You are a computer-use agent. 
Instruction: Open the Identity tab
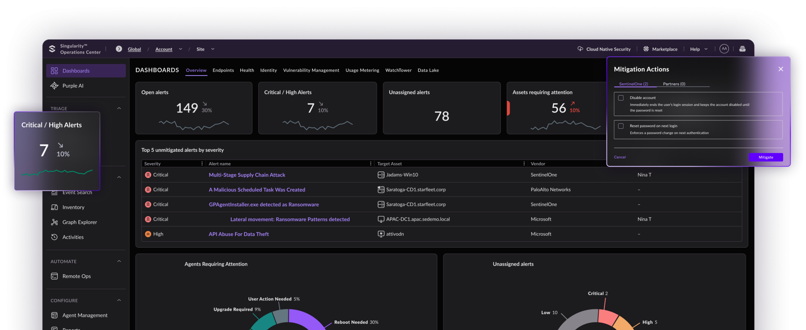268,70
